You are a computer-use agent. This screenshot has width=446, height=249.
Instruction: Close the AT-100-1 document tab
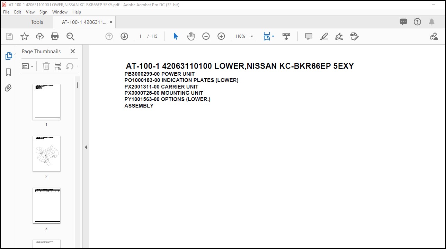(x=111, y=22)
